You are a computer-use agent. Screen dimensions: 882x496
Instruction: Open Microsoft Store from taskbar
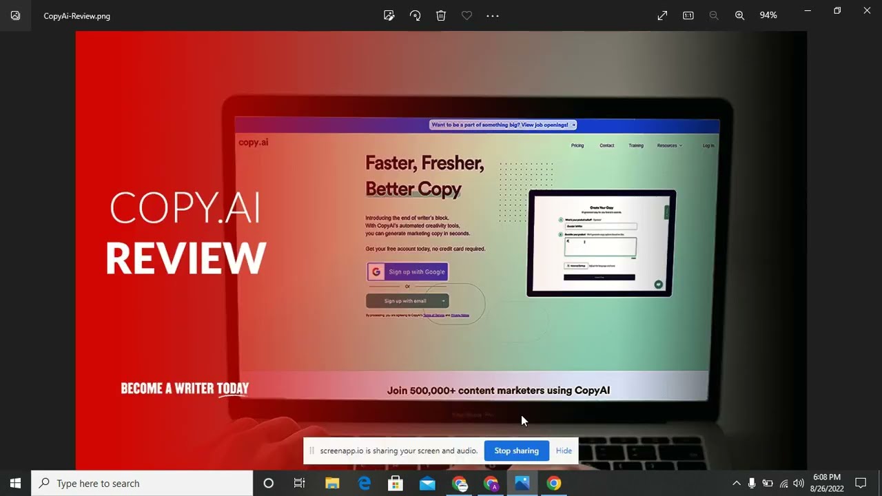coord(396,483)
